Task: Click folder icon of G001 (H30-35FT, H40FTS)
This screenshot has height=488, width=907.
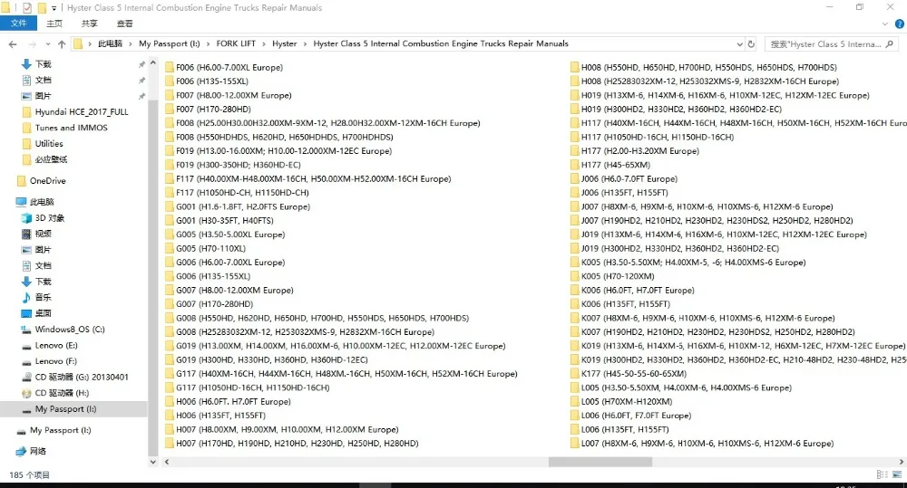Action: pos(169,220)
